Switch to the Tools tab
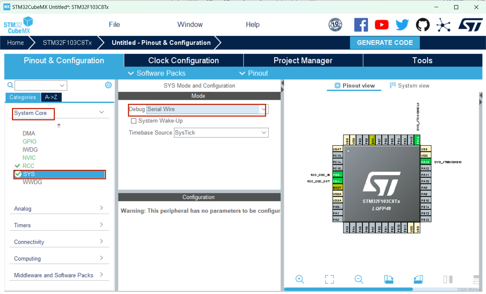The width and height of the screenshot is (486, 294). click(423, 61)
